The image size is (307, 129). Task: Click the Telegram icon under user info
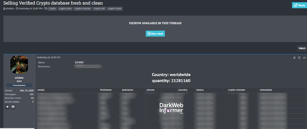point(7,107)
